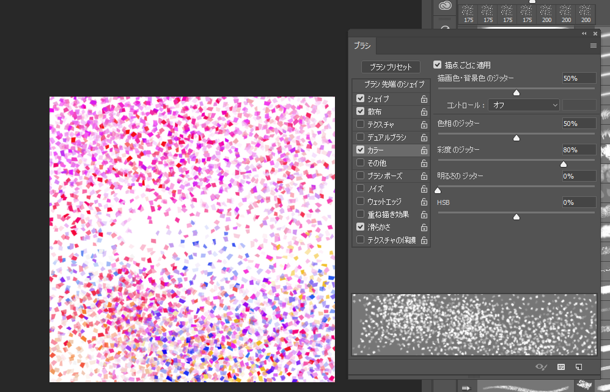Screen dimensions: 610x392
Task: Lock the 散布 brush setting
Action: (x=424, y=111)
